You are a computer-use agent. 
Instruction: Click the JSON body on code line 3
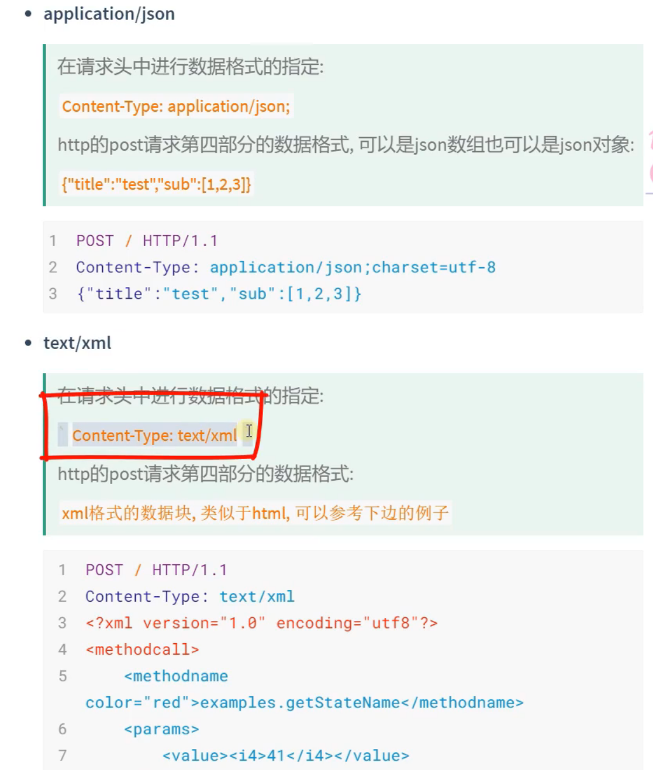(219, 294)
